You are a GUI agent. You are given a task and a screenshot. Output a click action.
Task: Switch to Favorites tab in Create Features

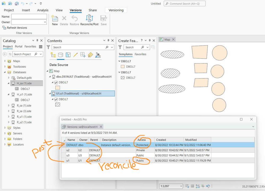[140, 54]
